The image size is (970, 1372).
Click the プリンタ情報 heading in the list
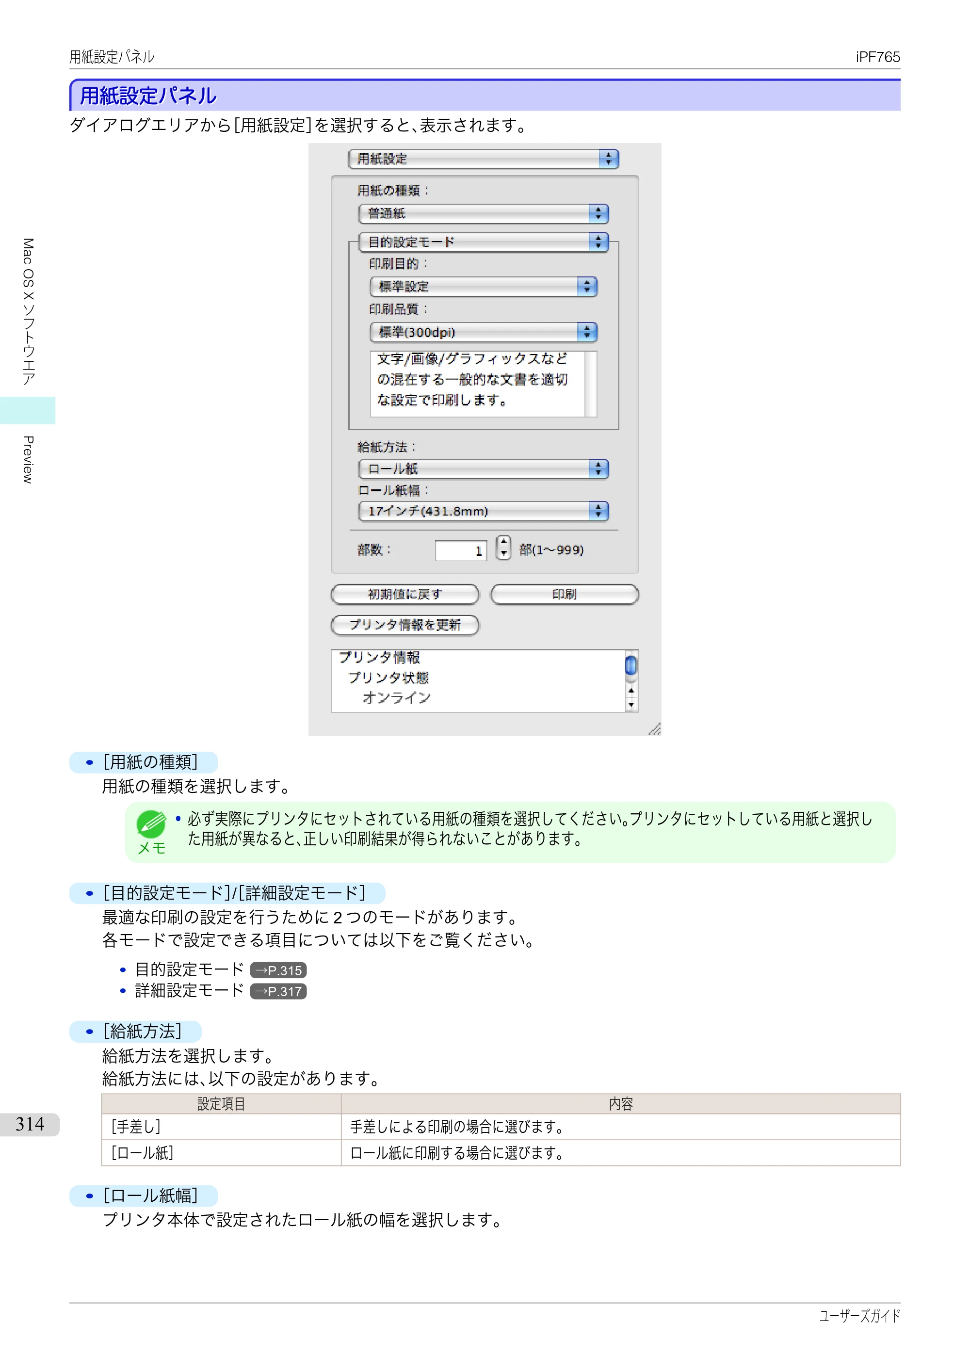pos(380,657)
